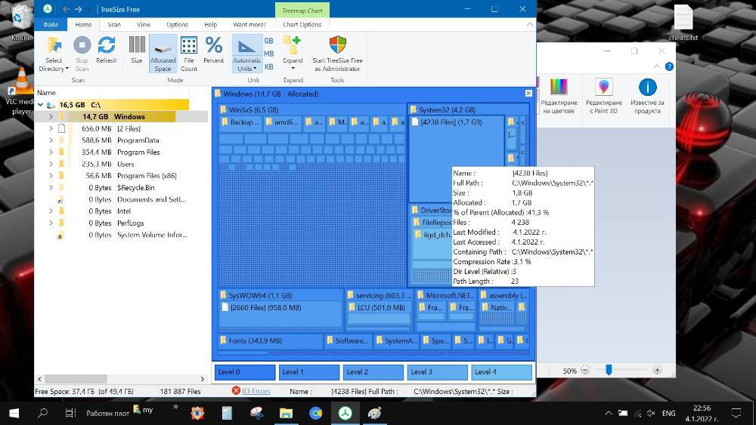Navigate back with the title bar arrow
The image size is (756, 425).
coord(66,9)
